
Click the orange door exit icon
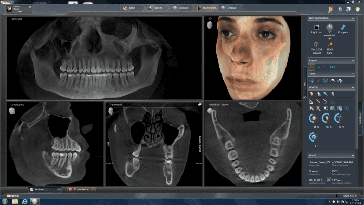331,9
